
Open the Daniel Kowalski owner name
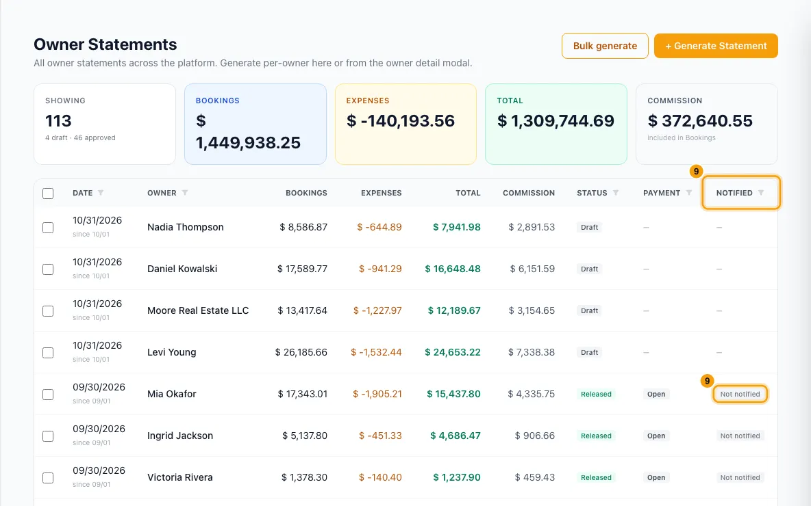coord(182,269)
